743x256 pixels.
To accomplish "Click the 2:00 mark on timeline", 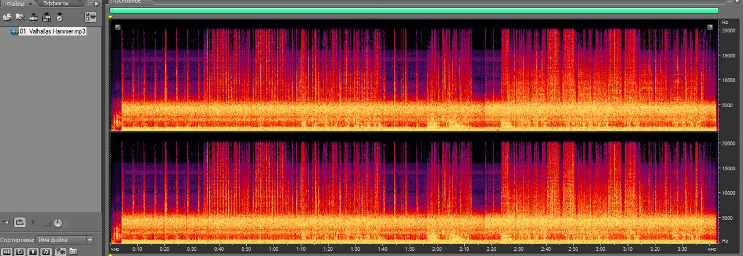I will [x=437, y=249].
